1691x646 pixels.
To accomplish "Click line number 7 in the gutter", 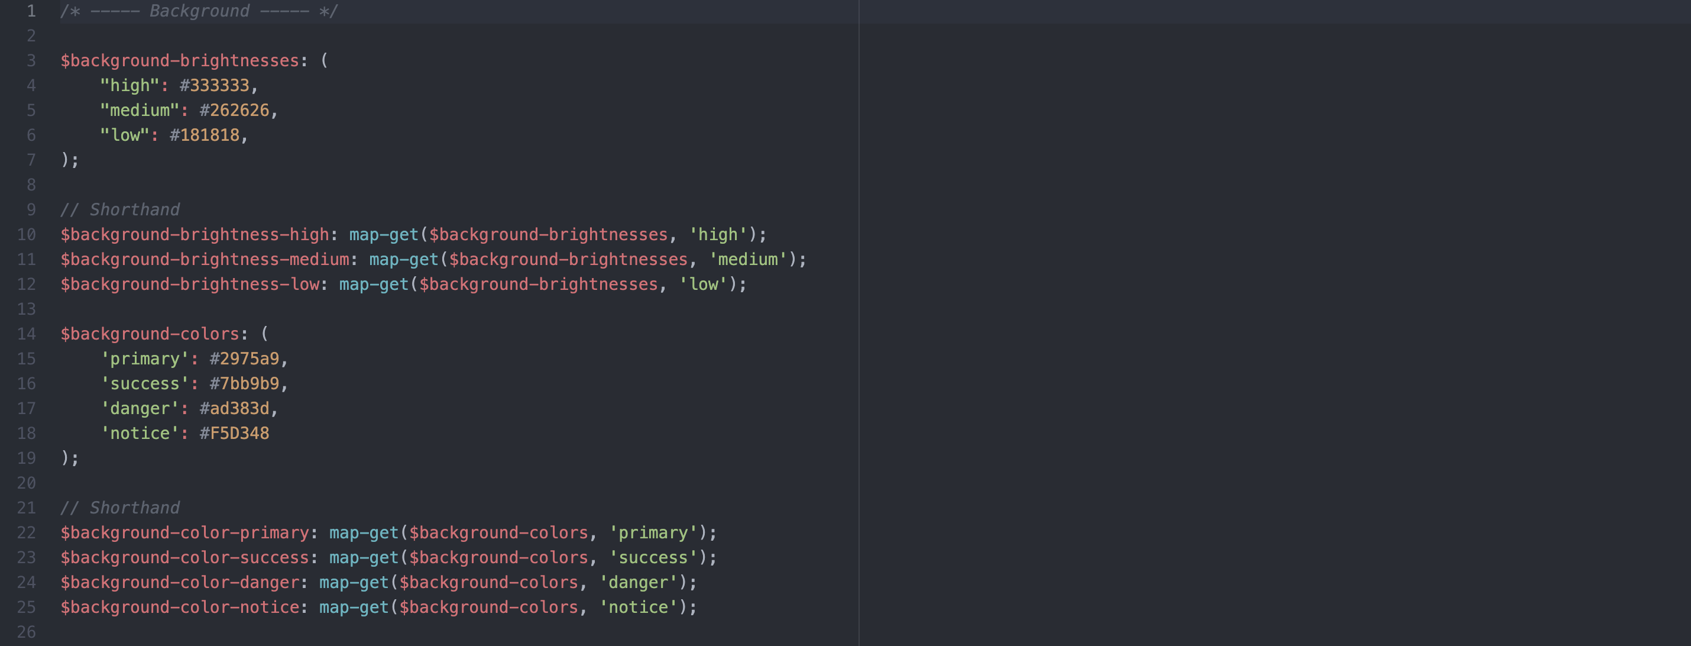I will (x=31, y=160).
